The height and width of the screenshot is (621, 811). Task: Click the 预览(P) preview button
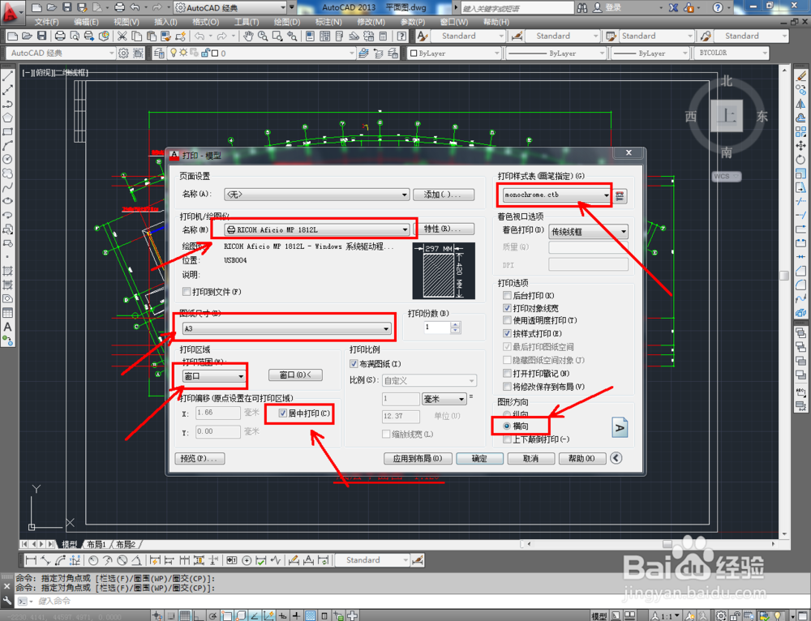(x=200, y=458)
